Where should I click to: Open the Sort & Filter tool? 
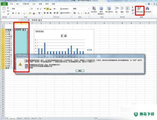[x=139, y=10]
